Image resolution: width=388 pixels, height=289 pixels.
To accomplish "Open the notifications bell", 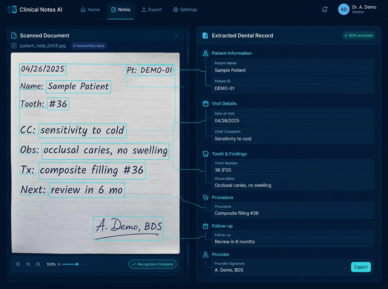I will coord(325,9).
